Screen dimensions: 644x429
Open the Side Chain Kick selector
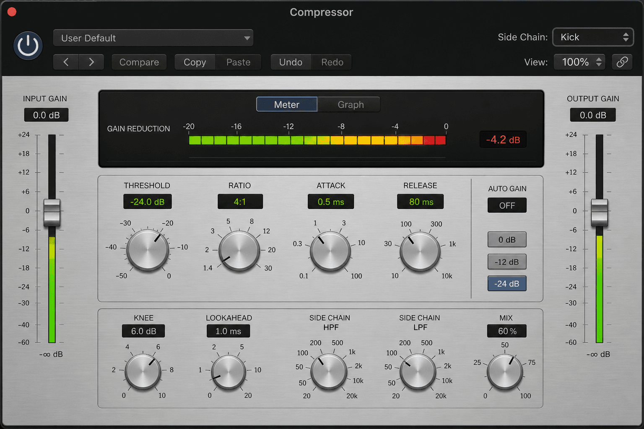593,37
